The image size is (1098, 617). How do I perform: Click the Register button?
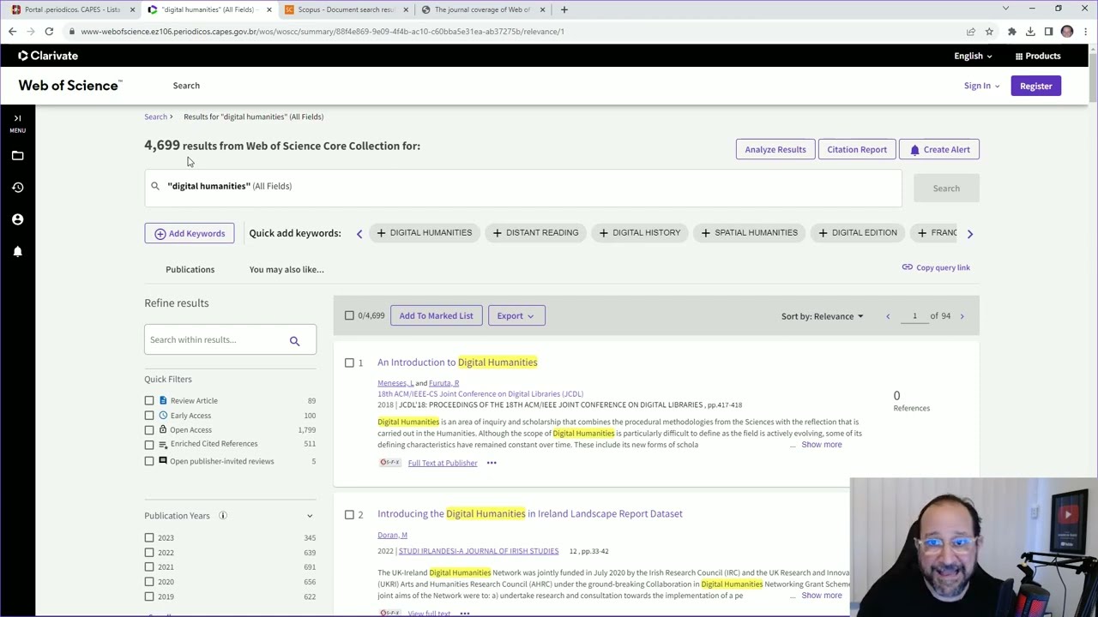1035,86
